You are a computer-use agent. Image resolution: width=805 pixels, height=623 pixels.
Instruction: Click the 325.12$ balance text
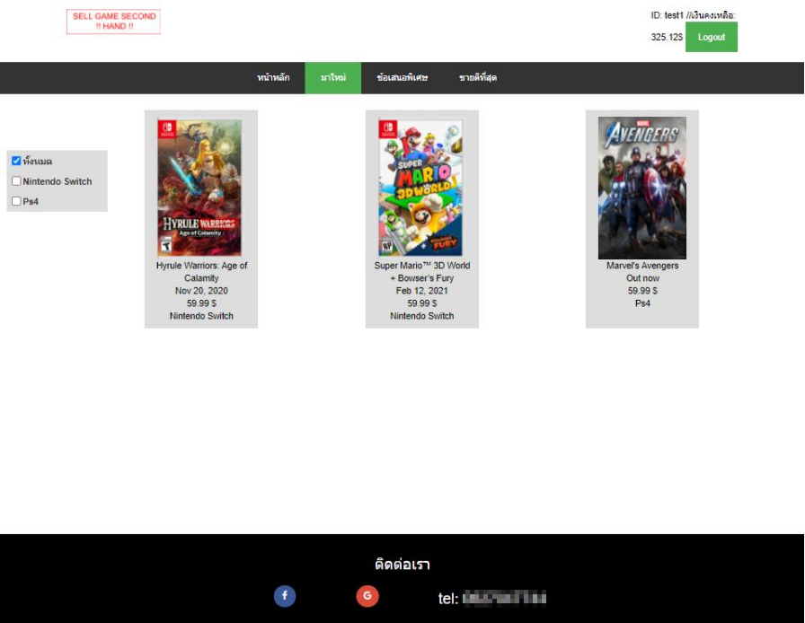click(x=667, y=37)
